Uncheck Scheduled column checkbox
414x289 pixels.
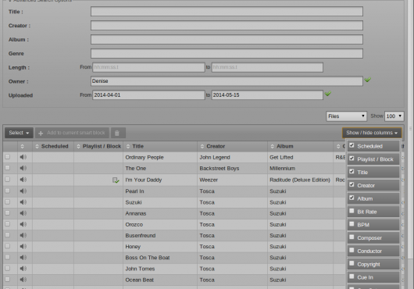pyautogui.click(x=352, y=145)
